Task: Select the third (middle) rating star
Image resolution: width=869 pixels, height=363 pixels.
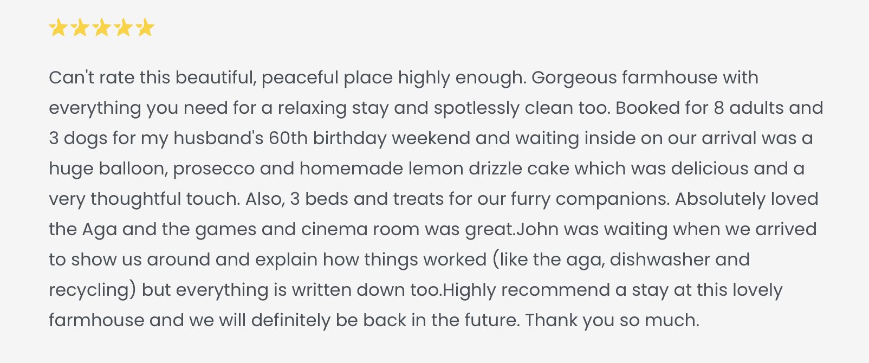Action: pyautogui.click(x=102, y=27)
